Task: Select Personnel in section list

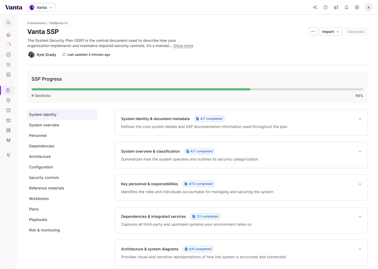Action: coord(62,136)
